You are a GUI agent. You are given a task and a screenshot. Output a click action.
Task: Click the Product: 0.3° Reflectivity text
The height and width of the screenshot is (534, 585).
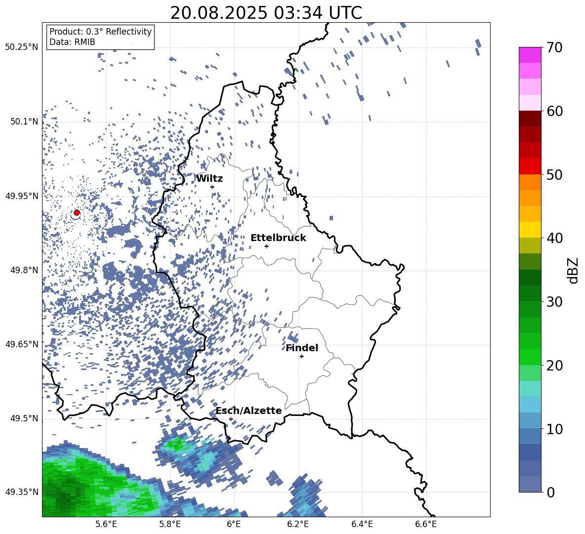[x=100, y=32]
